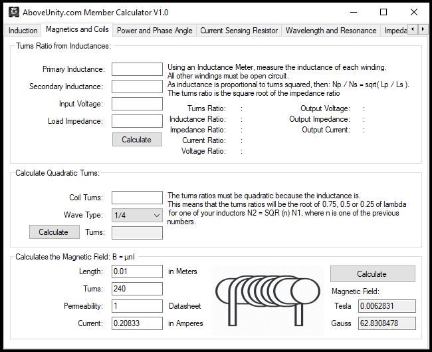This screenshot has height=352, width=432.
Task: Focus the Load Impedance field
Action: click(x=137, y=121)
